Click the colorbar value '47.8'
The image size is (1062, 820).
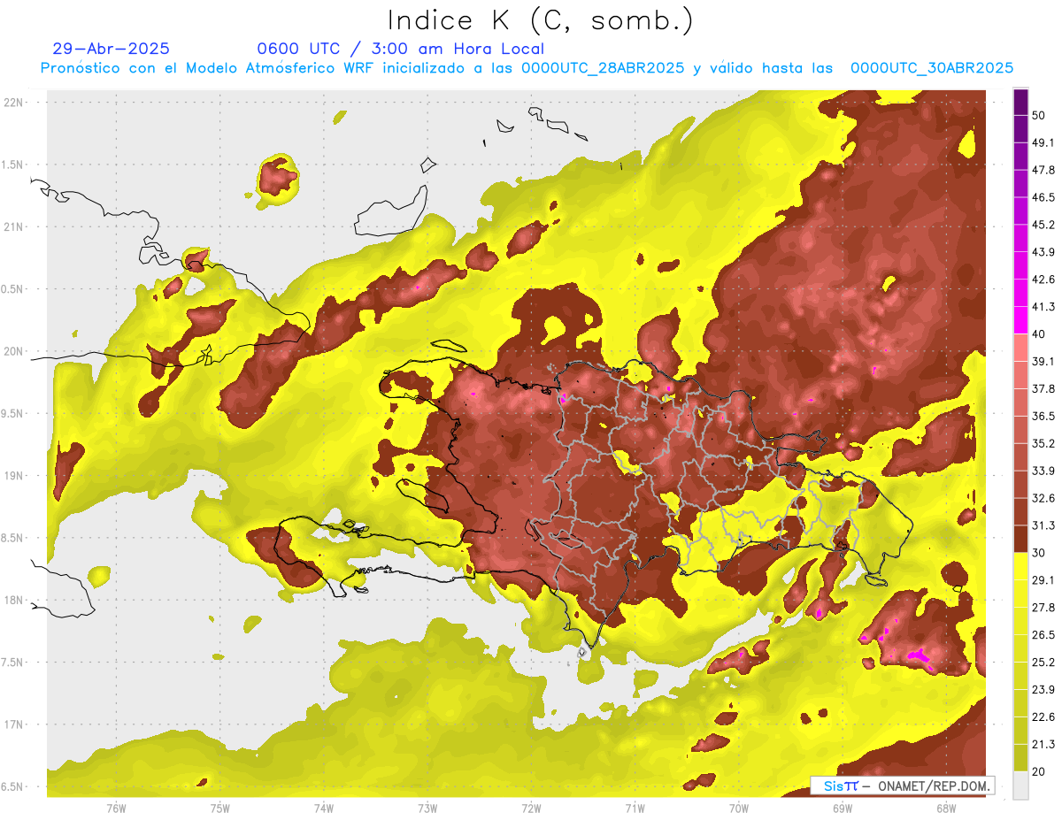click(x=1043, y=170)
